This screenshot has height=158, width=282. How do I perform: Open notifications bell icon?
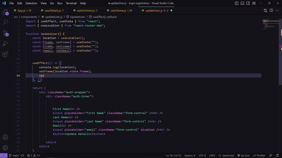click(x=277, y=155)
